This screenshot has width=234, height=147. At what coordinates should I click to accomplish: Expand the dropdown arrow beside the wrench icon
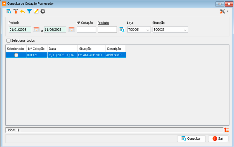(227, 11)
